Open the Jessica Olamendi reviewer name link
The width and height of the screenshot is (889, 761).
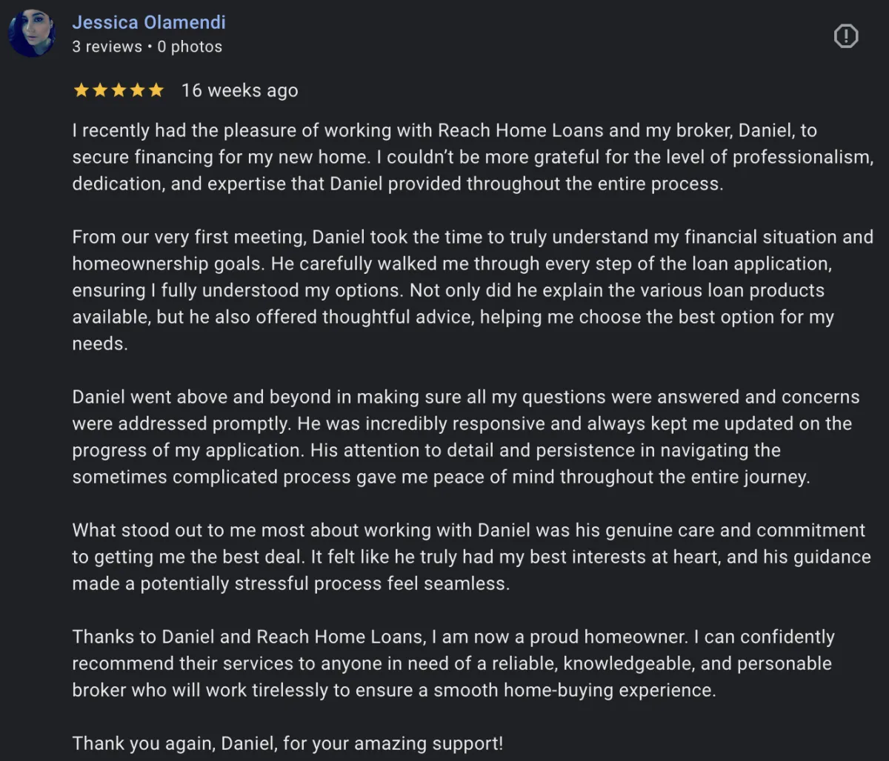click(x=149, y=22)
